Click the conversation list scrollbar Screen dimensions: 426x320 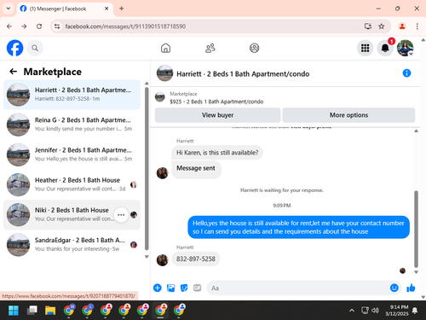point(147,168)
